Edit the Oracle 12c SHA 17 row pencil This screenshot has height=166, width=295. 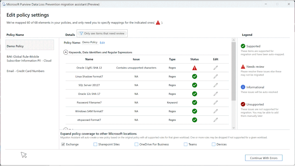coord(216,94)
